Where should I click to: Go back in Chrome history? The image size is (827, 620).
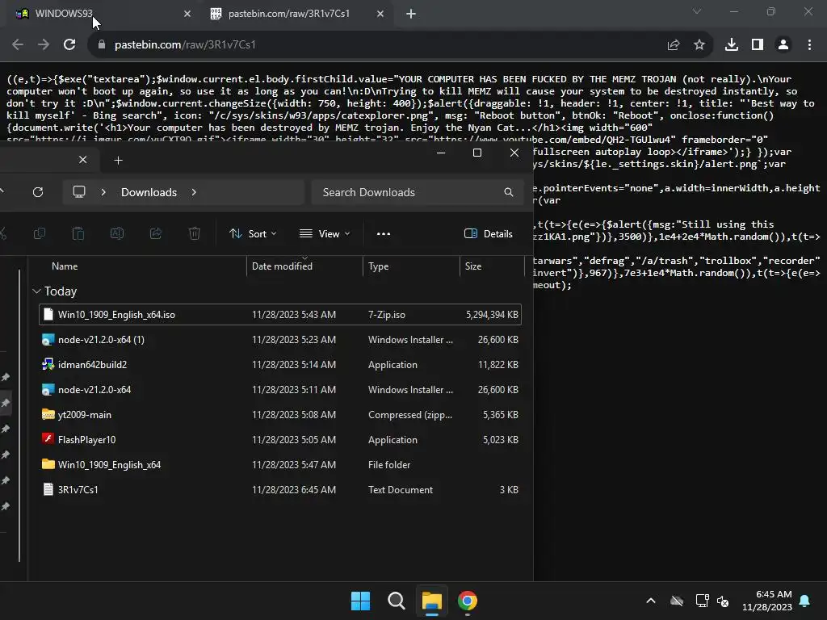pyautogui.click(x=18, y=45)
